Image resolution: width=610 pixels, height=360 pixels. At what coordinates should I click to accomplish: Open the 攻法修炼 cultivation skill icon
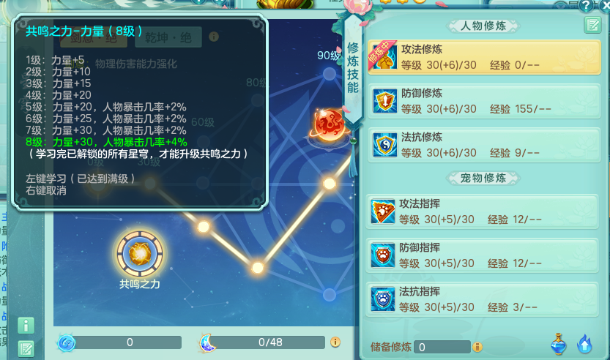point(384,58)
